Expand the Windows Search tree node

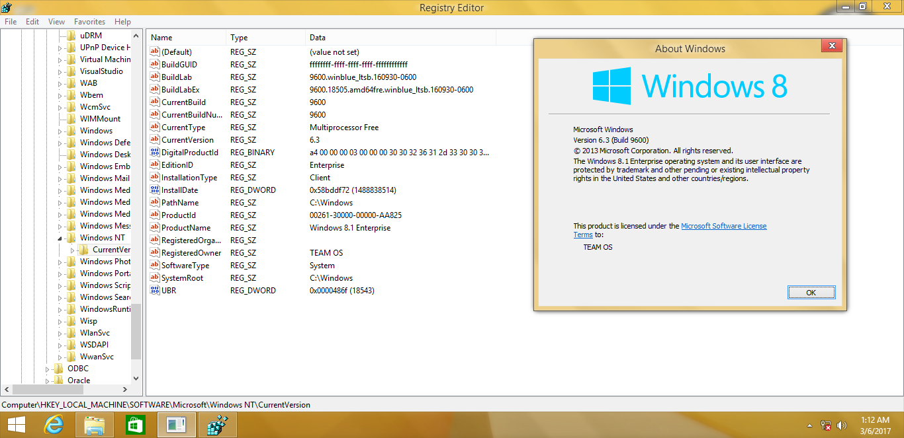click(x=60, y=297)
